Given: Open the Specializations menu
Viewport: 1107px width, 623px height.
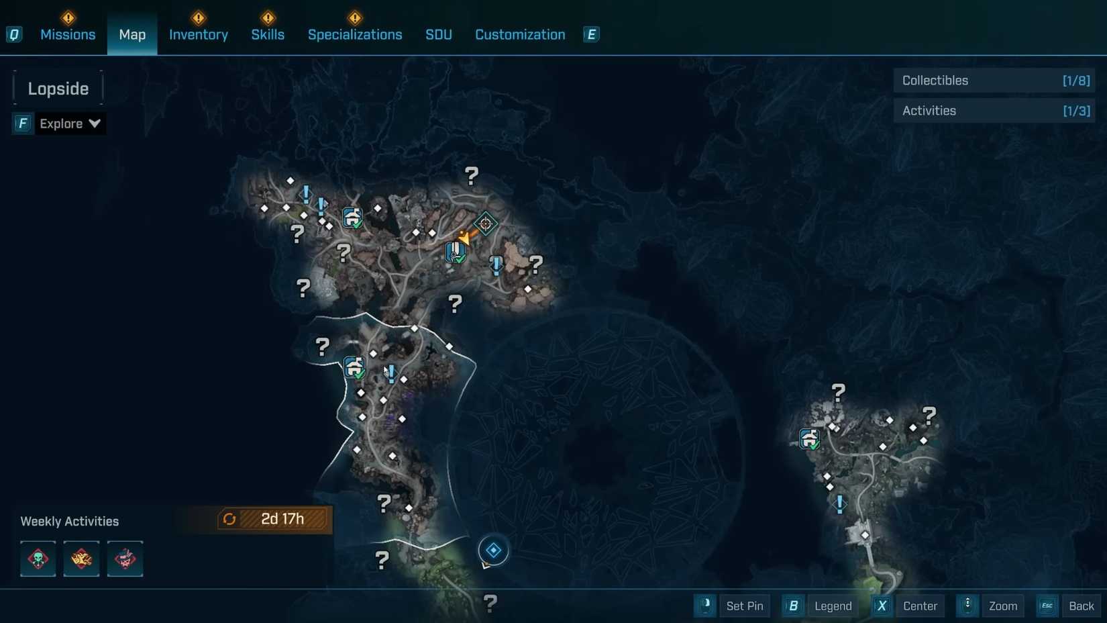Looking at the screenshot, I should [x=355, y=34].
